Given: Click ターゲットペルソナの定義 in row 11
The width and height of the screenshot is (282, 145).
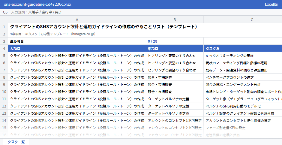Looking at the screenshot, I should pyautogui.click(x=175, y=99).
